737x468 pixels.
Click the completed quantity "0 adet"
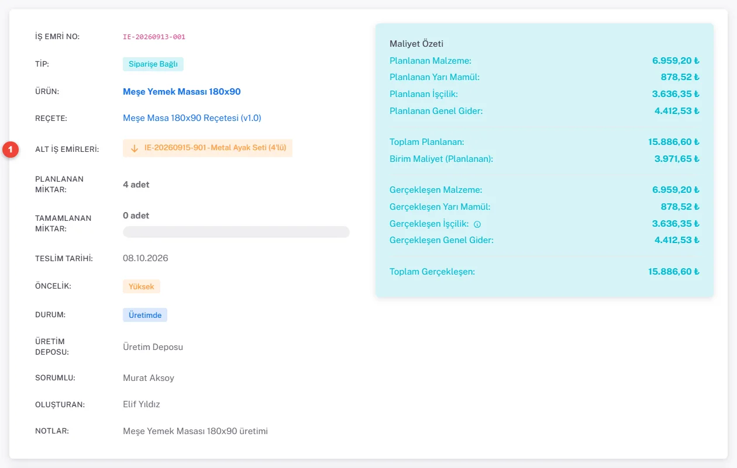point(136,216)
